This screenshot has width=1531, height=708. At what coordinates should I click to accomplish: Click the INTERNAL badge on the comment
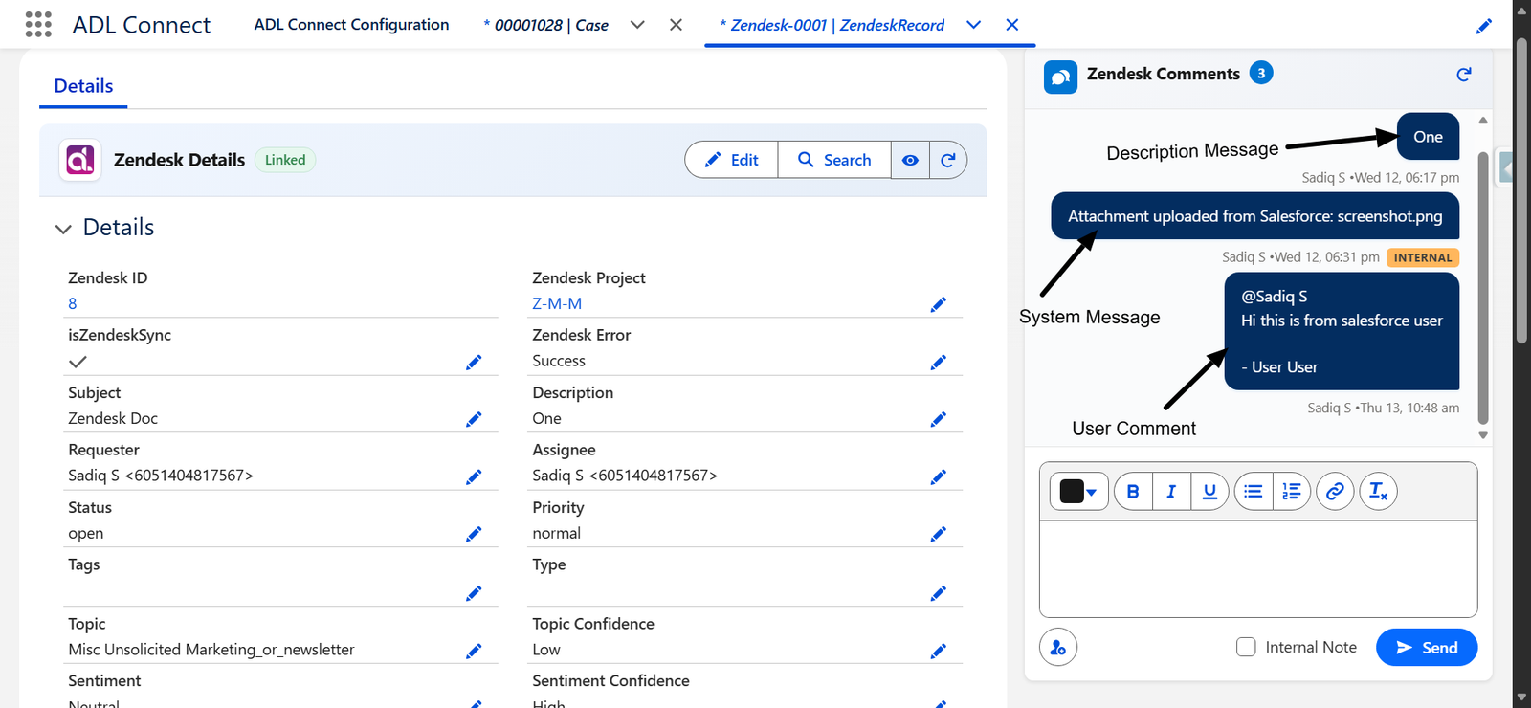coord(1423,257)
